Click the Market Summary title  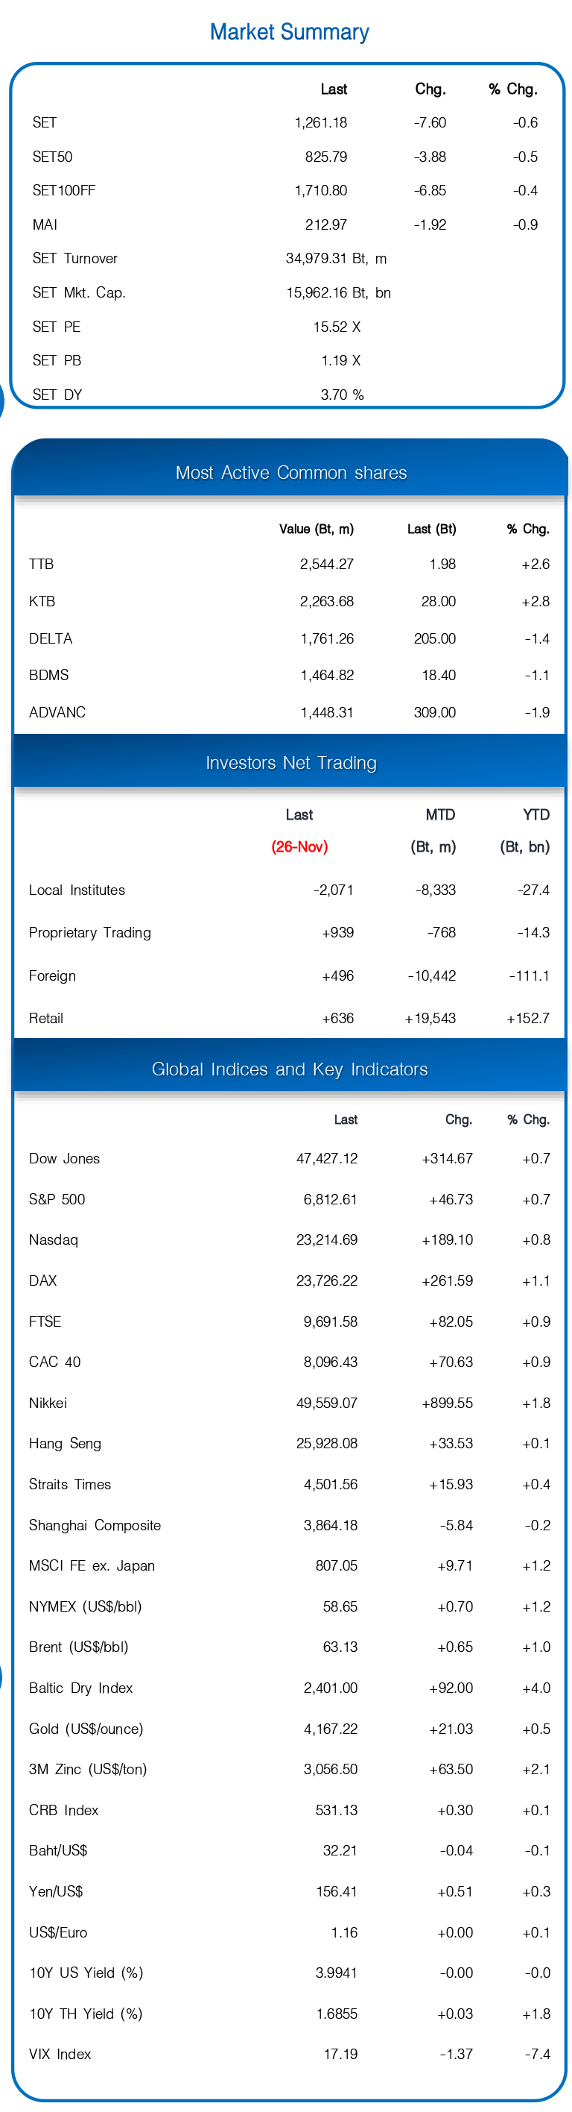289,32
